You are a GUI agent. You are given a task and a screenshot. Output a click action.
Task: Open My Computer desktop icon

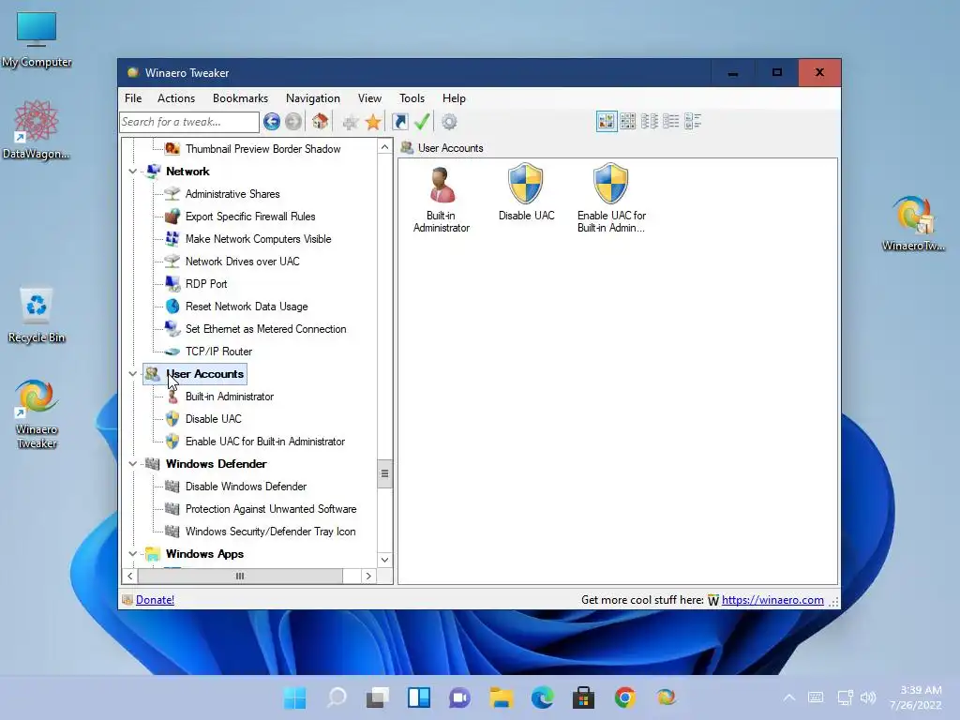pos(37,39)
